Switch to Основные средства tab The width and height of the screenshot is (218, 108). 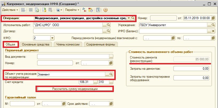(x=36, y=44)
